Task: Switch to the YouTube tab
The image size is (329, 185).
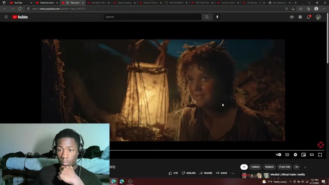Action: coord(21,3)
